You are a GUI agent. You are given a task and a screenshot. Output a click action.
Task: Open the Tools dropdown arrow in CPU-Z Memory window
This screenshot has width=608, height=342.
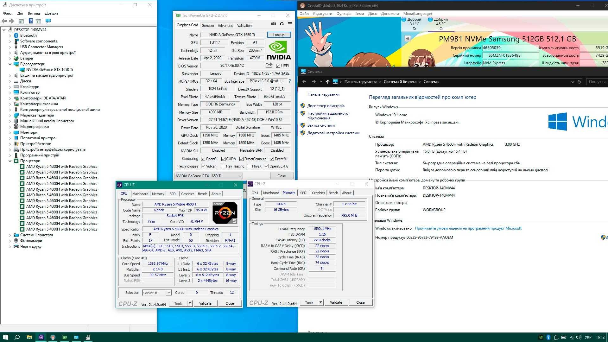320,302
